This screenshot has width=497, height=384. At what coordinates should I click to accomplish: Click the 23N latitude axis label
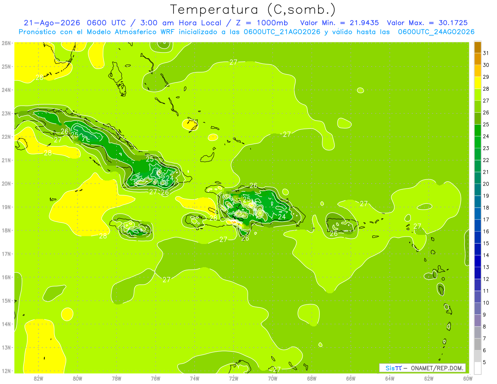[6, 113]
